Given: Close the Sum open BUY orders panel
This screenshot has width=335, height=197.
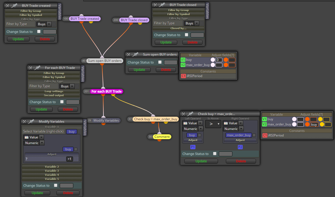Looking at the screenshot, I should click(129, 55).
